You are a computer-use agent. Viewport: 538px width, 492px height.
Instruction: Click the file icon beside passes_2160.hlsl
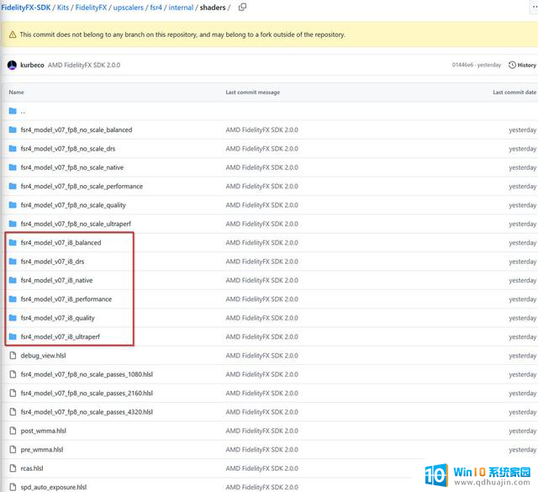tap(13, 393)
